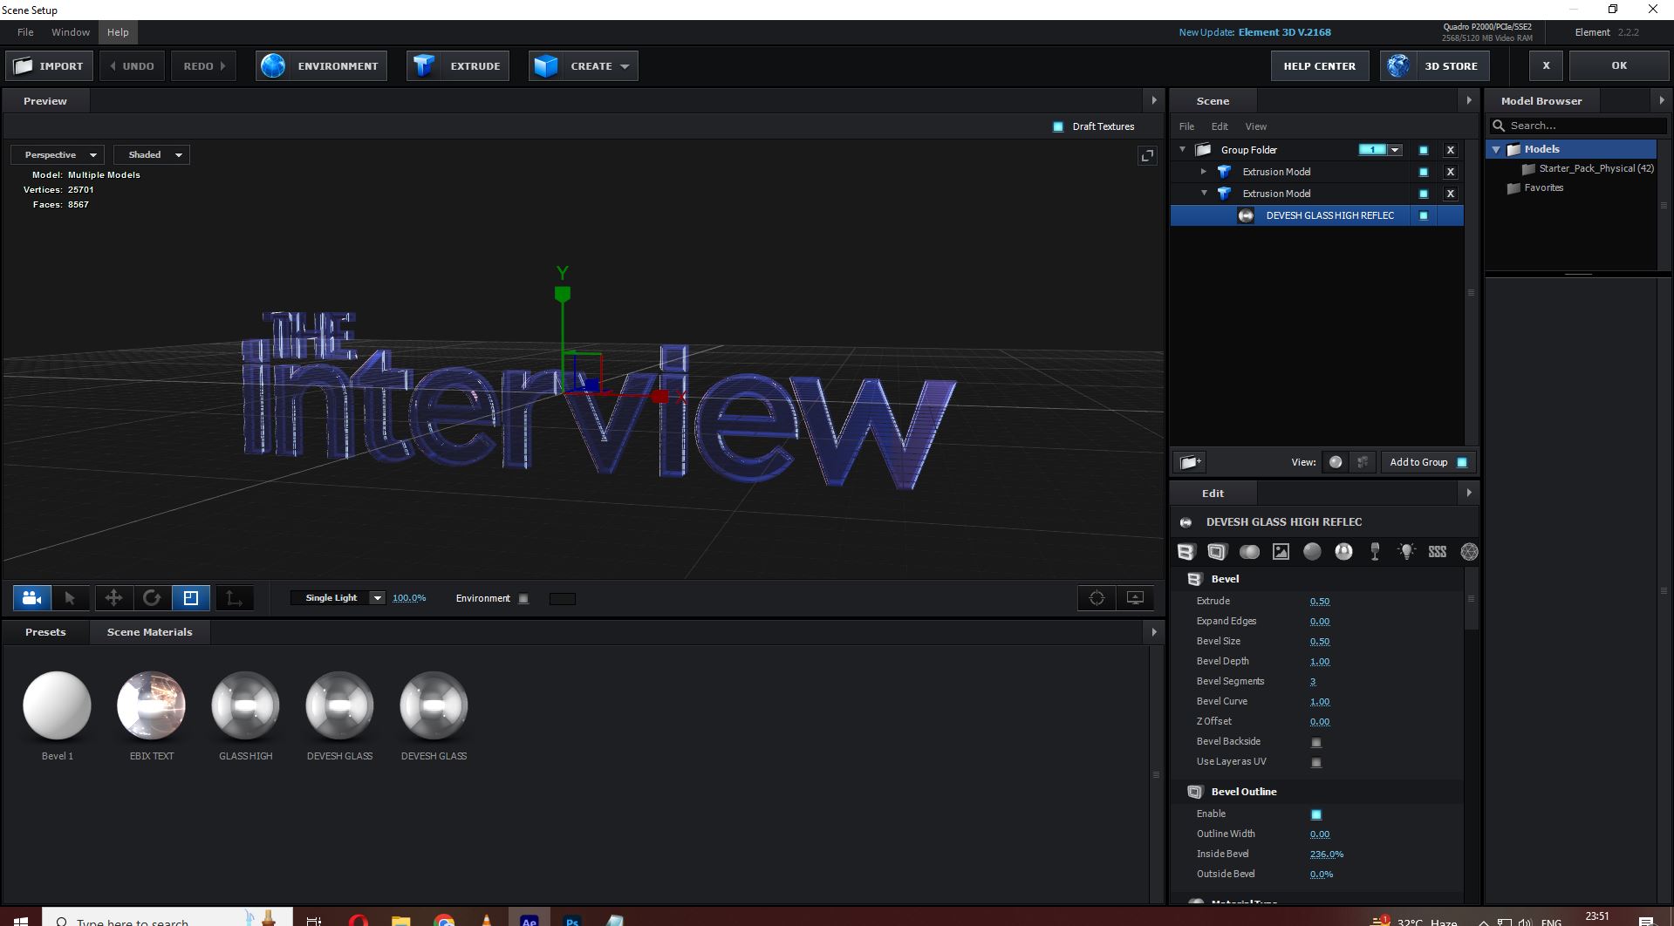
Task: Disable the Bevel Outline Enable checkbox
Action: pyautogui.click(x=1316, y=814)
